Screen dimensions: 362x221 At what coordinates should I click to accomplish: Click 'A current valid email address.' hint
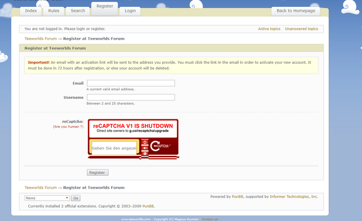[111, 89]
